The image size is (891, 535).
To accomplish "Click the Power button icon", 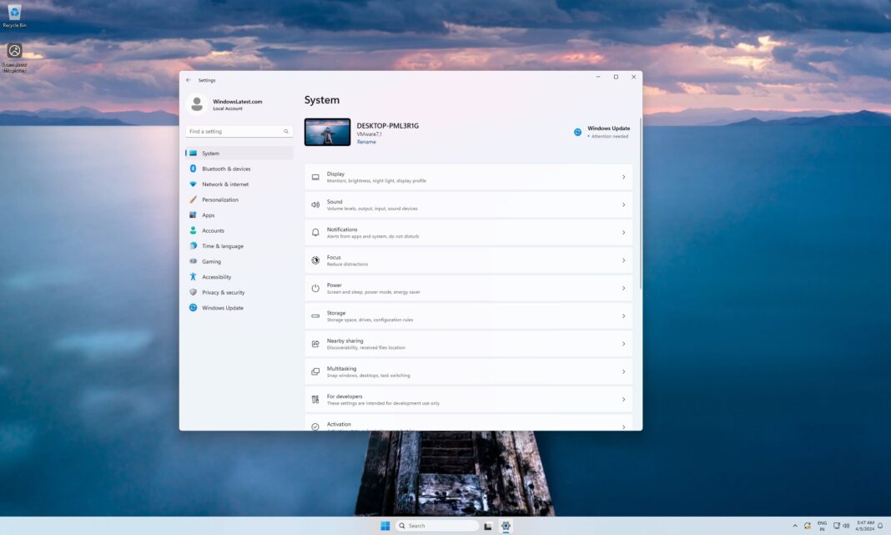I will click(315, 288).
